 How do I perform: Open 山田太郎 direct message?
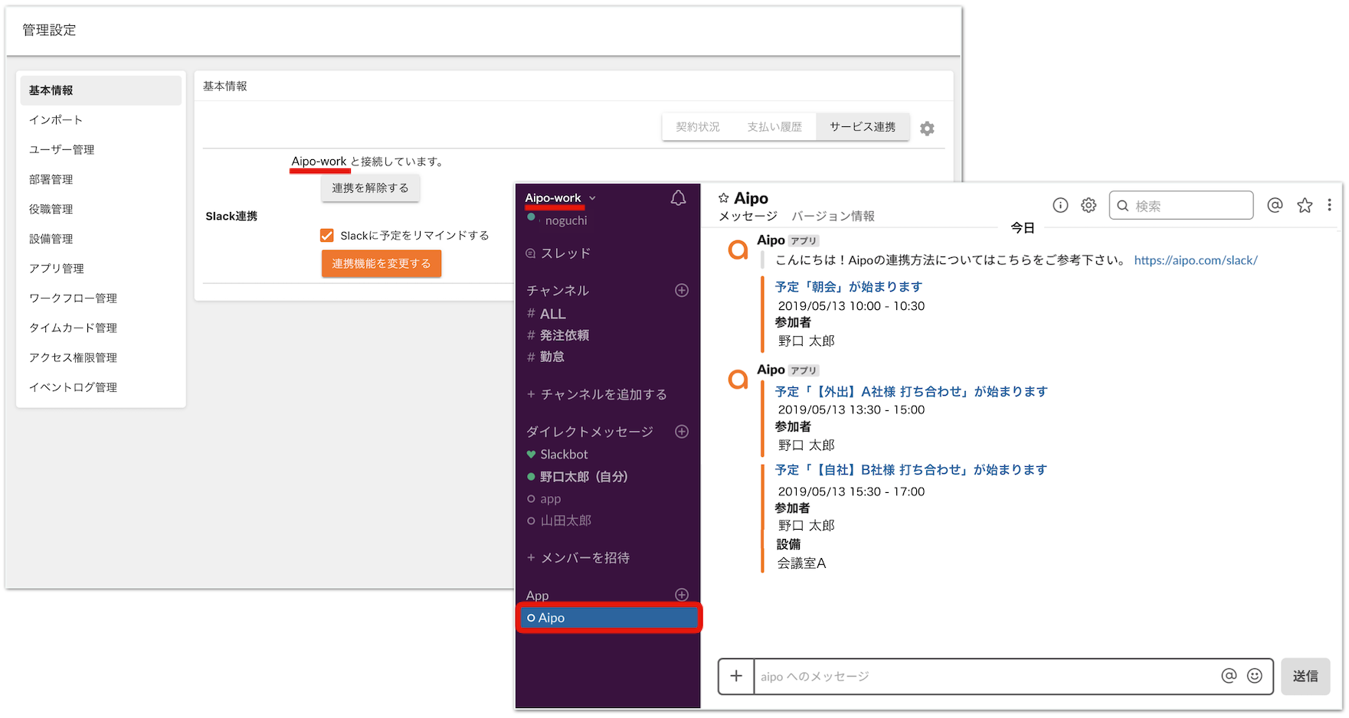click(x=559, y=521)
